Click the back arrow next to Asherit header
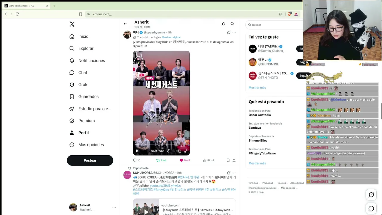 coord(125,24)
